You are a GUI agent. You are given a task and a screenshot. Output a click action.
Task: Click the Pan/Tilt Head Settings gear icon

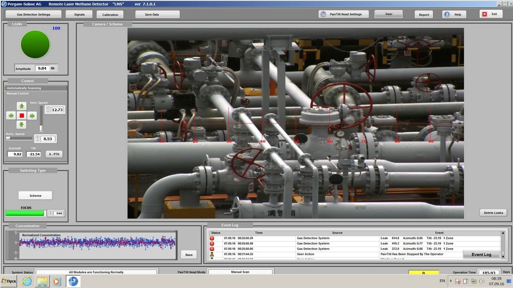(x=323, y=14)
